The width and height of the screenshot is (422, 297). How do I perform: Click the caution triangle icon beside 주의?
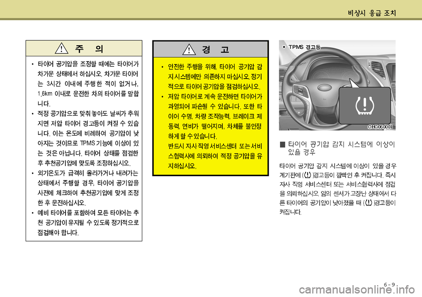point(62,48)
